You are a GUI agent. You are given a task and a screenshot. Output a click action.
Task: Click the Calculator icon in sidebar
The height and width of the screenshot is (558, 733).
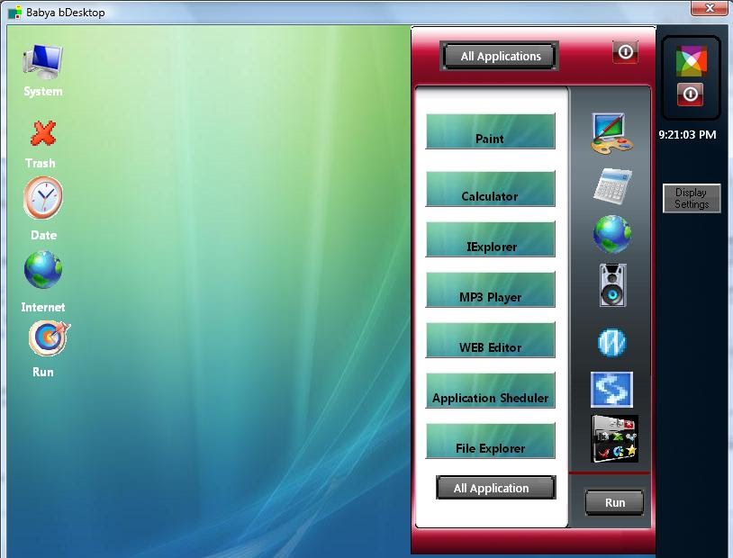(x=613, y=186)
